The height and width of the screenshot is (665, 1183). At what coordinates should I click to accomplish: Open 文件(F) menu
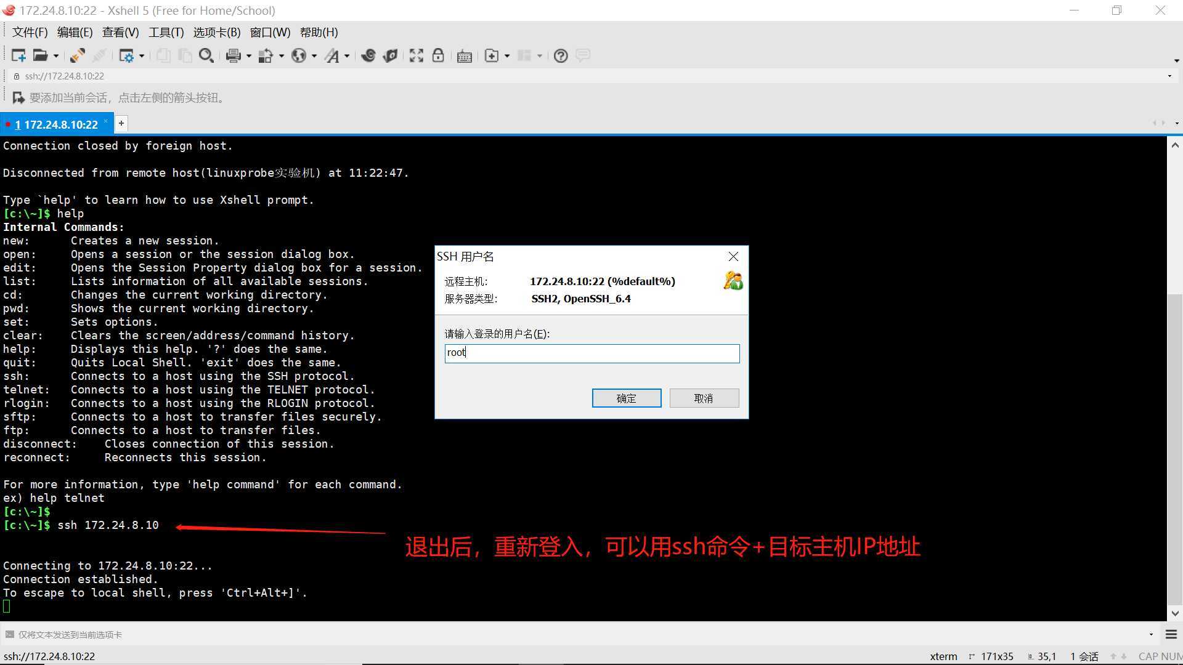pyautogui.click(x=30, y=32)
